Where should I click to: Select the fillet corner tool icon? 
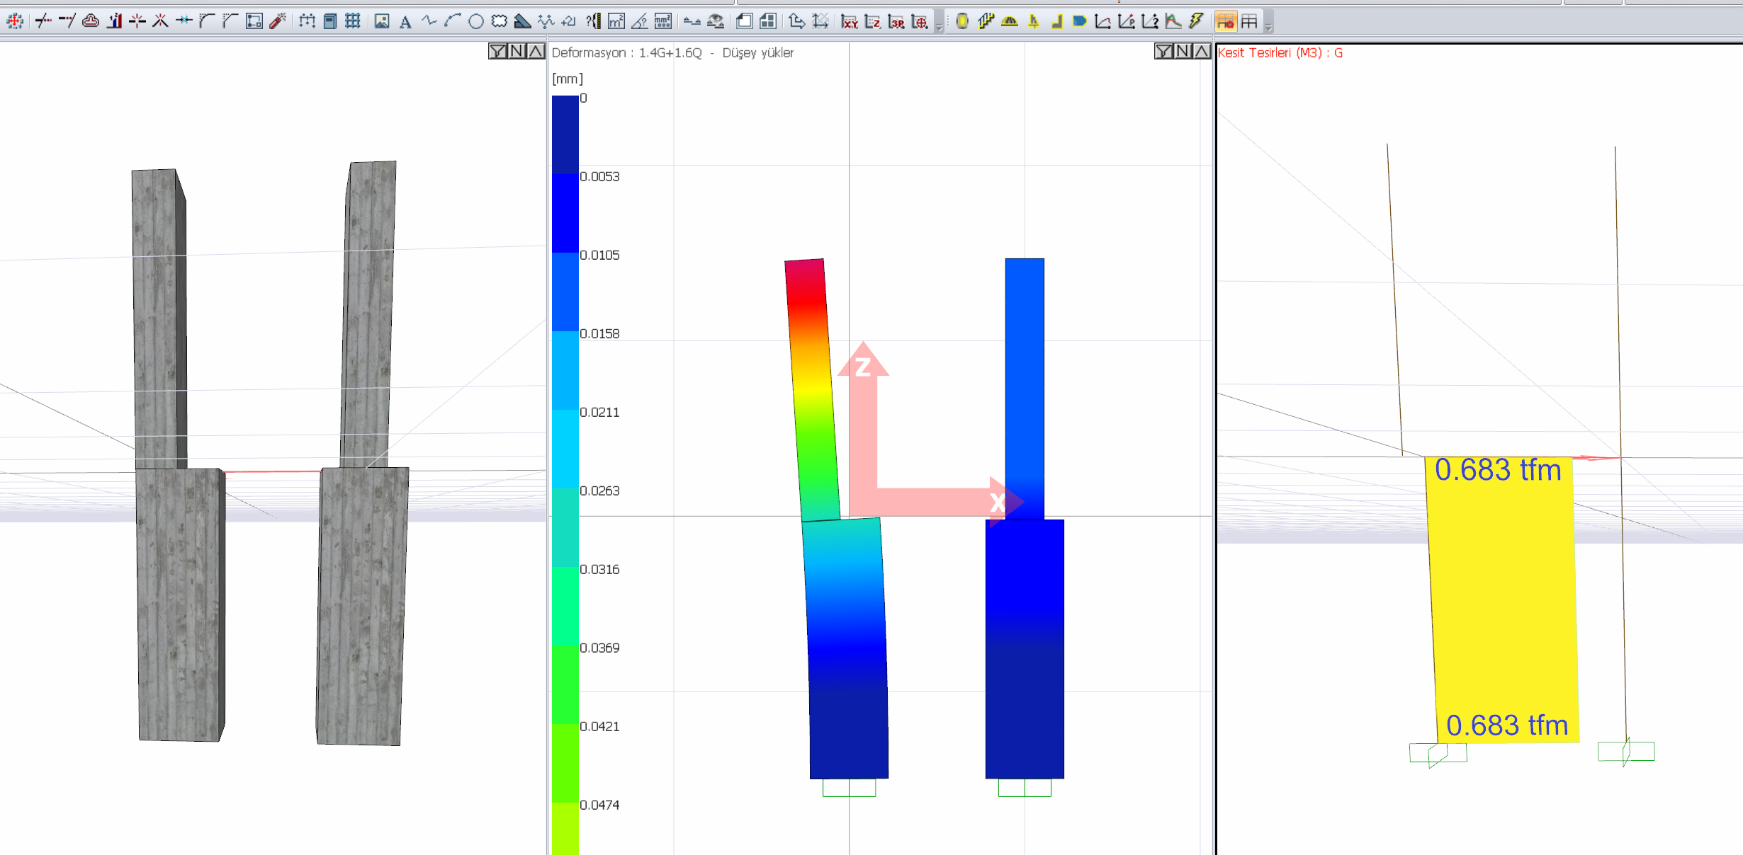207,21
